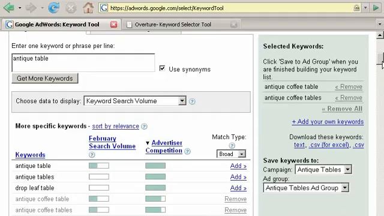Open the Forward history dropdown arrow
384x216 pixels.
42,8
